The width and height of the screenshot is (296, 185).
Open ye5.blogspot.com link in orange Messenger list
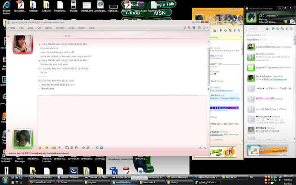[222, 90]
